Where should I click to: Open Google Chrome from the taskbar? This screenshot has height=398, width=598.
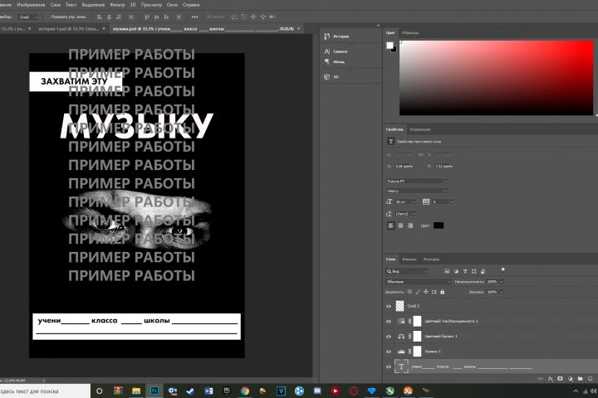[245, 391]
